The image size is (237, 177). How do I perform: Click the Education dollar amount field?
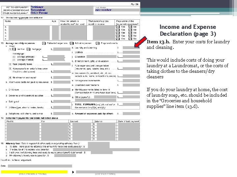(131, 57)
